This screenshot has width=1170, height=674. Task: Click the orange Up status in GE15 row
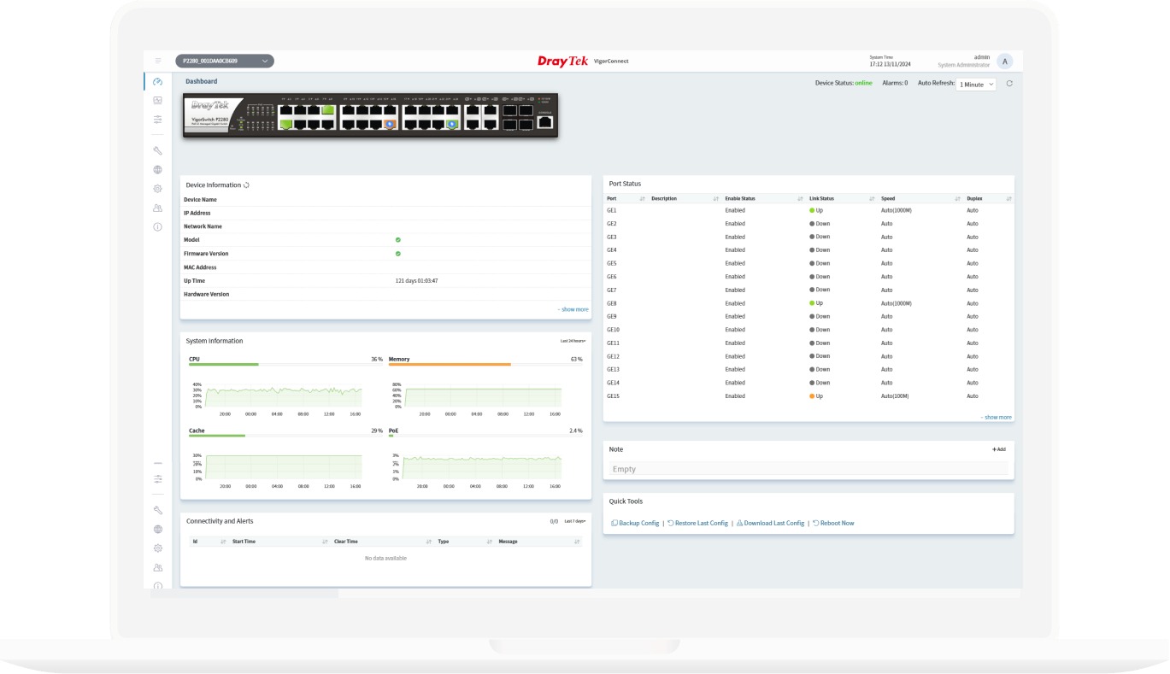tap(816, 396)
